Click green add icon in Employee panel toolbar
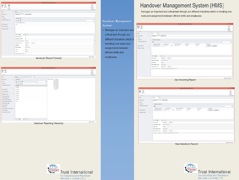Image resolution: width=239 pixels, height=180 pixels. pyautogui.click(x=16, y=82)
